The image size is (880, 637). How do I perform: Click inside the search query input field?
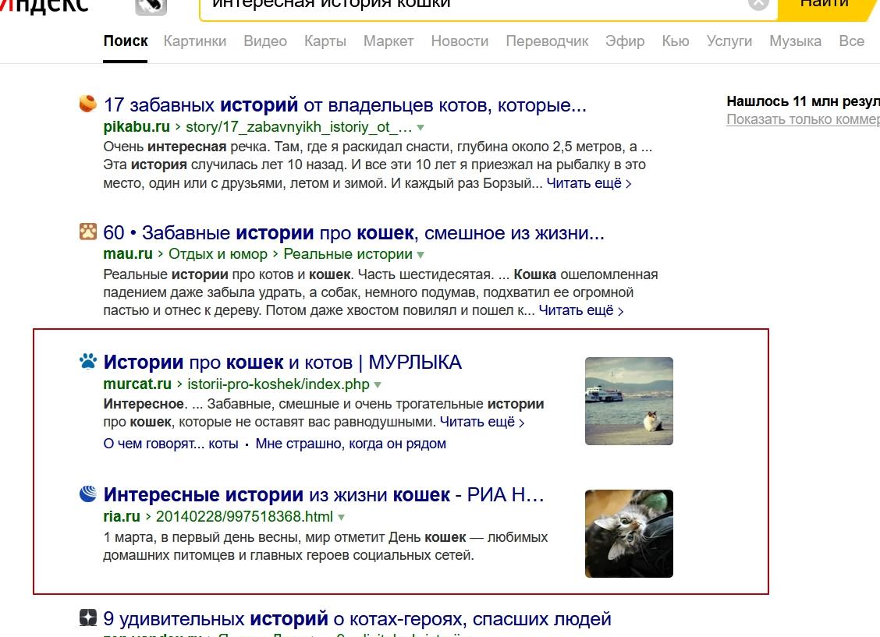pos(468,5)
